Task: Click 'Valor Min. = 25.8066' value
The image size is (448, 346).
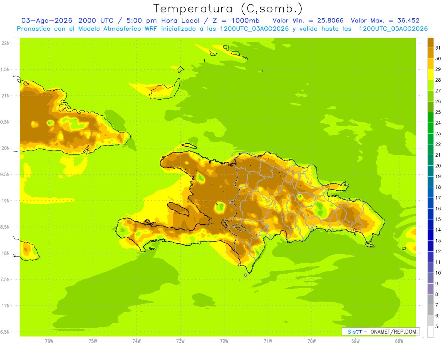Action: (x=308, y=21)
